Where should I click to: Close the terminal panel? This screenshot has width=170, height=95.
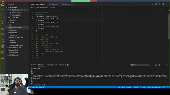(167, 65)
